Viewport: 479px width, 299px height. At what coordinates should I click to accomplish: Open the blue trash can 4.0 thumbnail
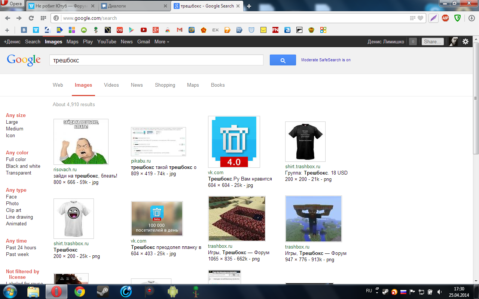(234, 142)
